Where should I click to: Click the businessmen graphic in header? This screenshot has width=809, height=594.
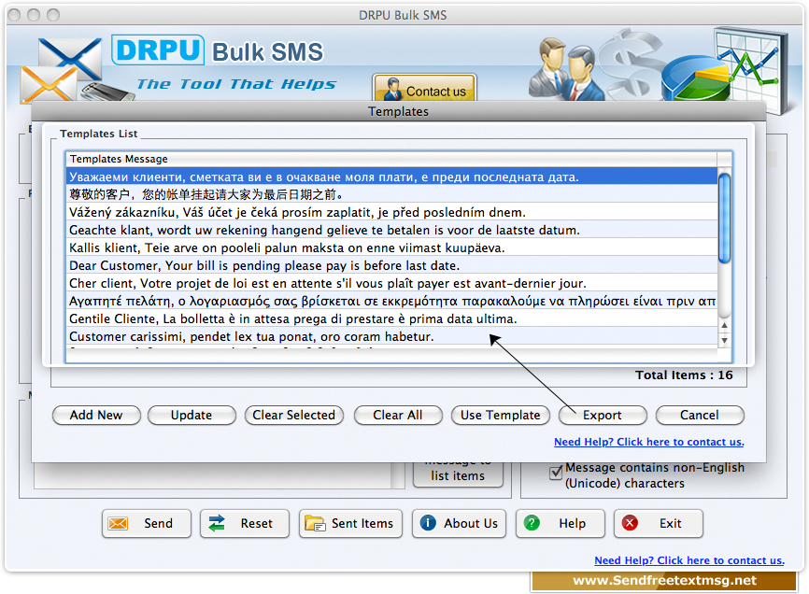click(565, 69)
